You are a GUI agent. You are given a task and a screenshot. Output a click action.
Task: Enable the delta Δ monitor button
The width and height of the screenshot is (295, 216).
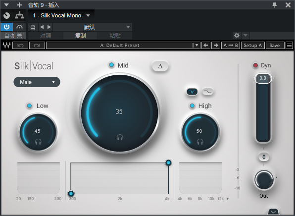coord(160,66)
